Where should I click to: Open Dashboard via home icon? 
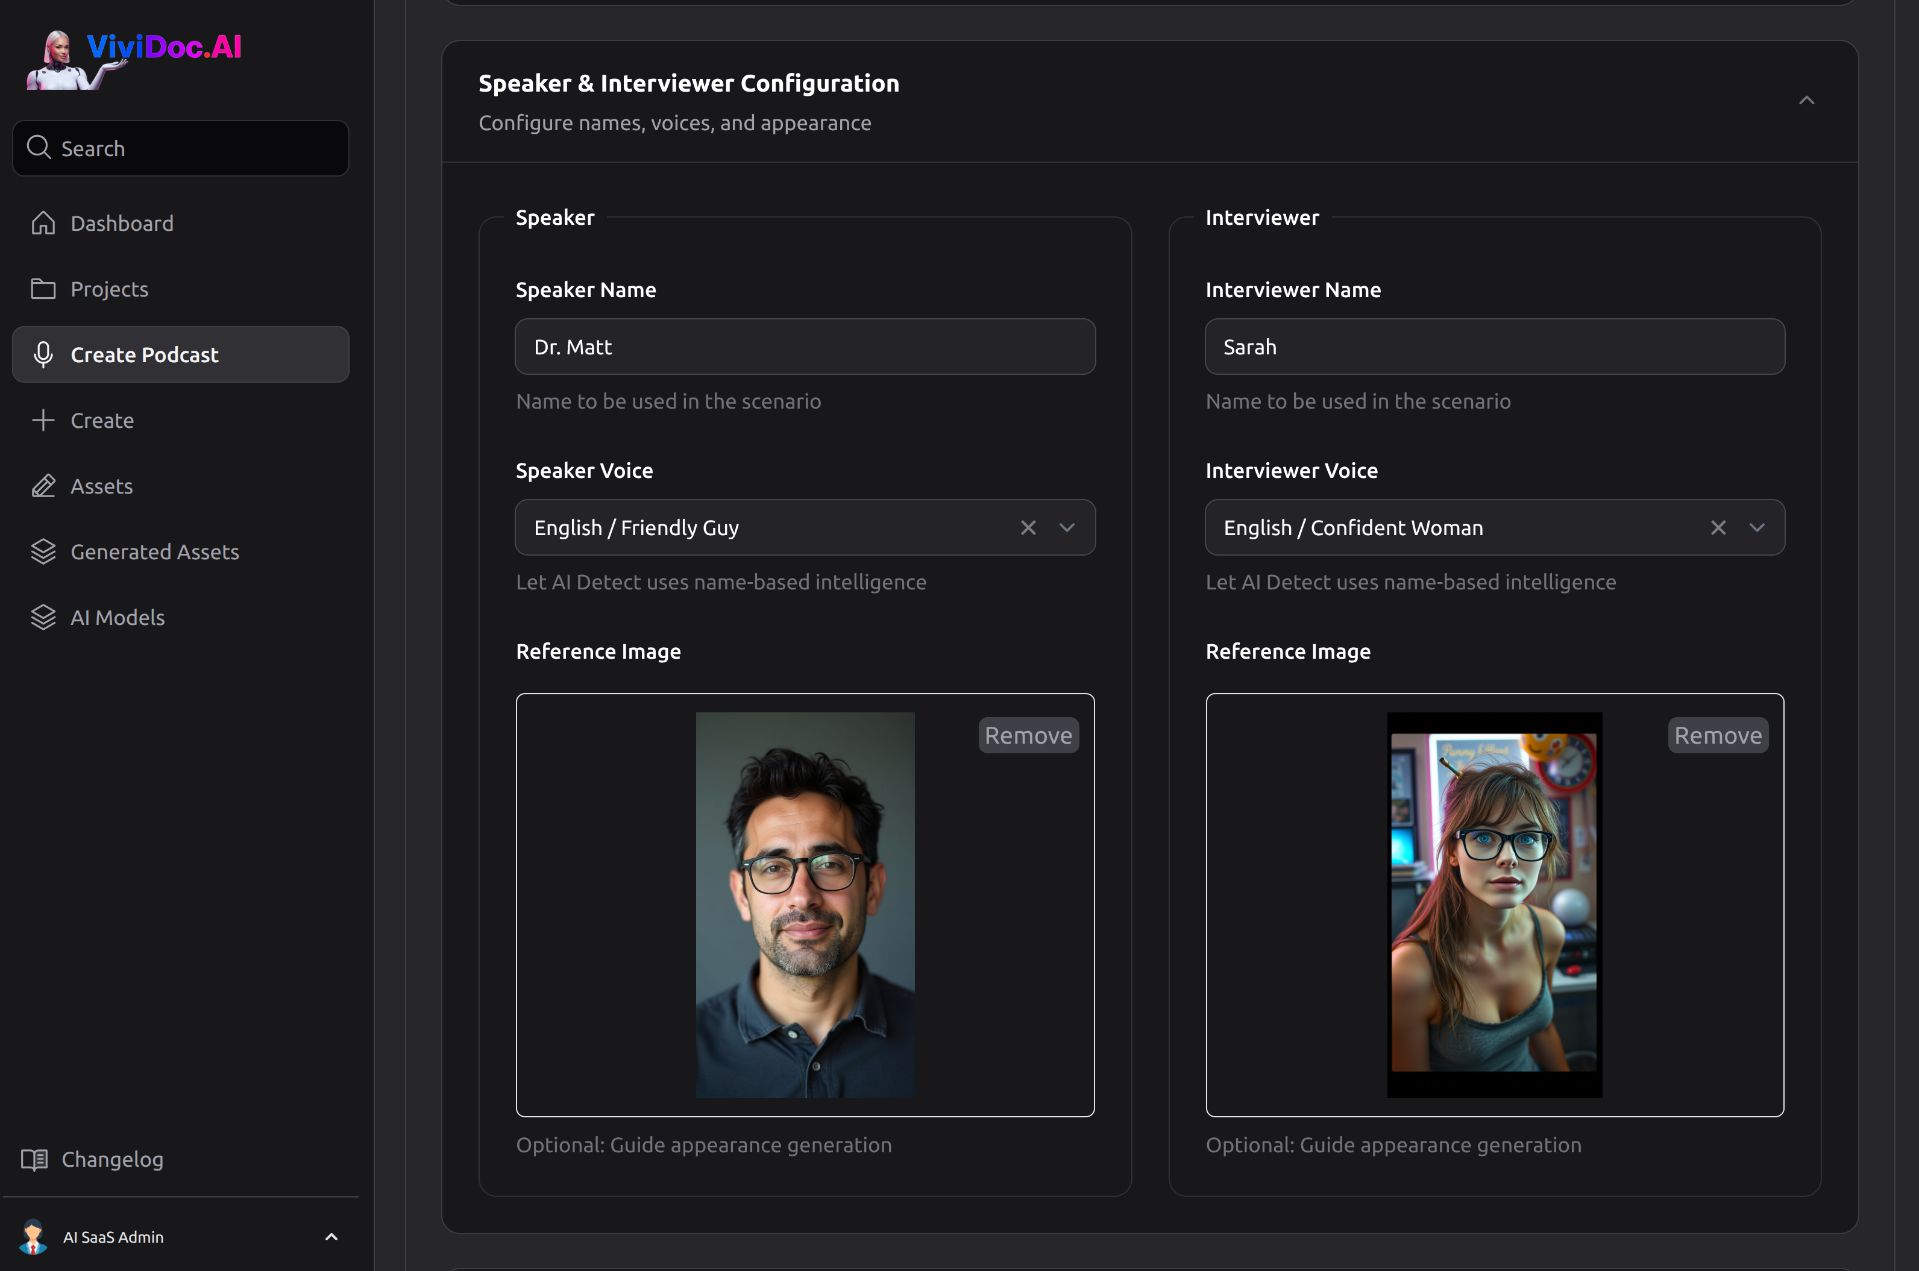click(x=43, y=223)
